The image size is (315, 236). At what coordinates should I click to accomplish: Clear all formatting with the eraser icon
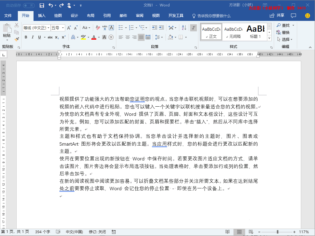pos(98,28)
